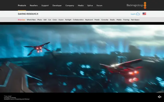Switch to the What's New tab

[31, 20]
